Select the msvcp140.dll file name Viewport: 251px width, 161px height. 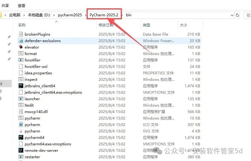36,112
